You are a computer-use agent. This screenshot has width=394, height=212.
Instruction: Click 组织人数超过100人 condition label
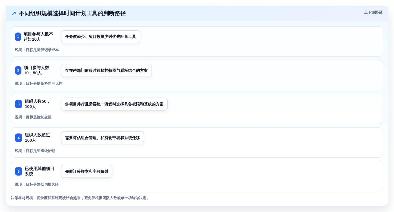point(37,138)
